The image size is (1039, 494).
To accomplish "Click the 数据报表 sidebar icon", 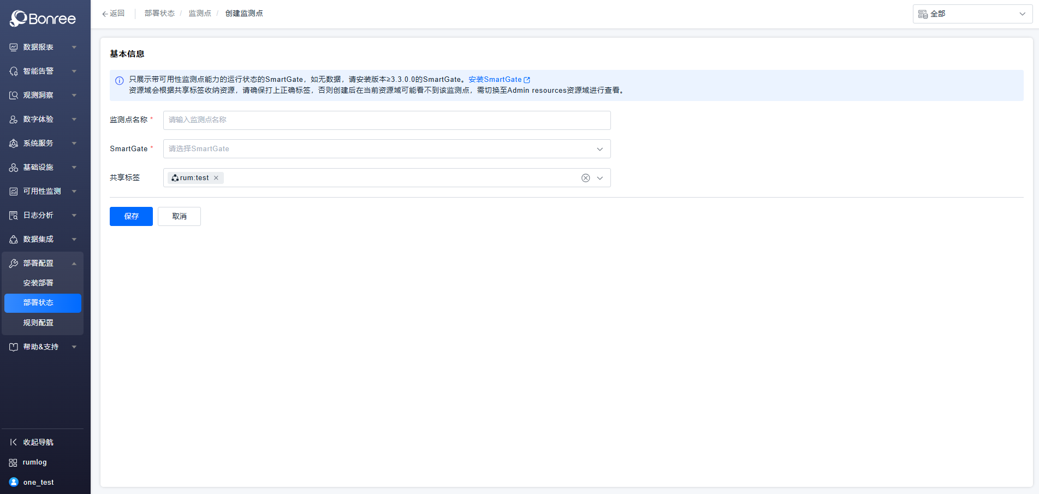I will point(14,47).
